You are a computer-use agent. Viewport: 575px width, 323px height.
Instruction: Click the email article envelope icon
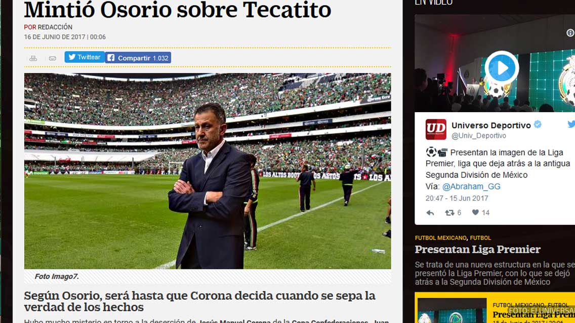(53, 58)
